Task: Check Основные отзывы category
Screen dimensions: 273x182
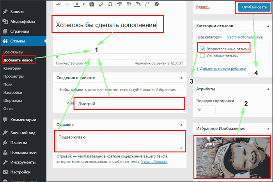Action: coord(202,56)
